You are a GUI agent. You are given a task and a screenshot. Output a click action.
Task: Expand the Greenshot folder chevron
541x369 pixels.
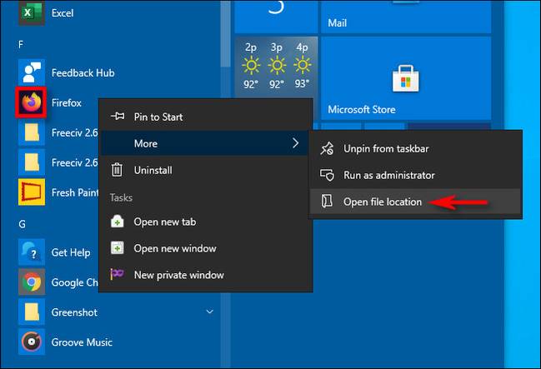(x=210, y=312)
